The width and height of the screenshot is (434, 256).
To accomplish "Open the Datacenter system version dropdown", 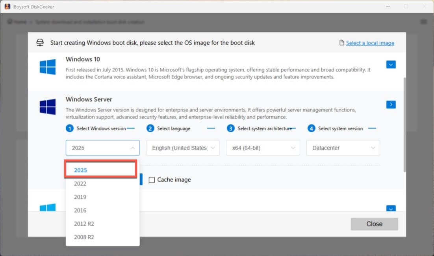I will (x=343, y=148).
